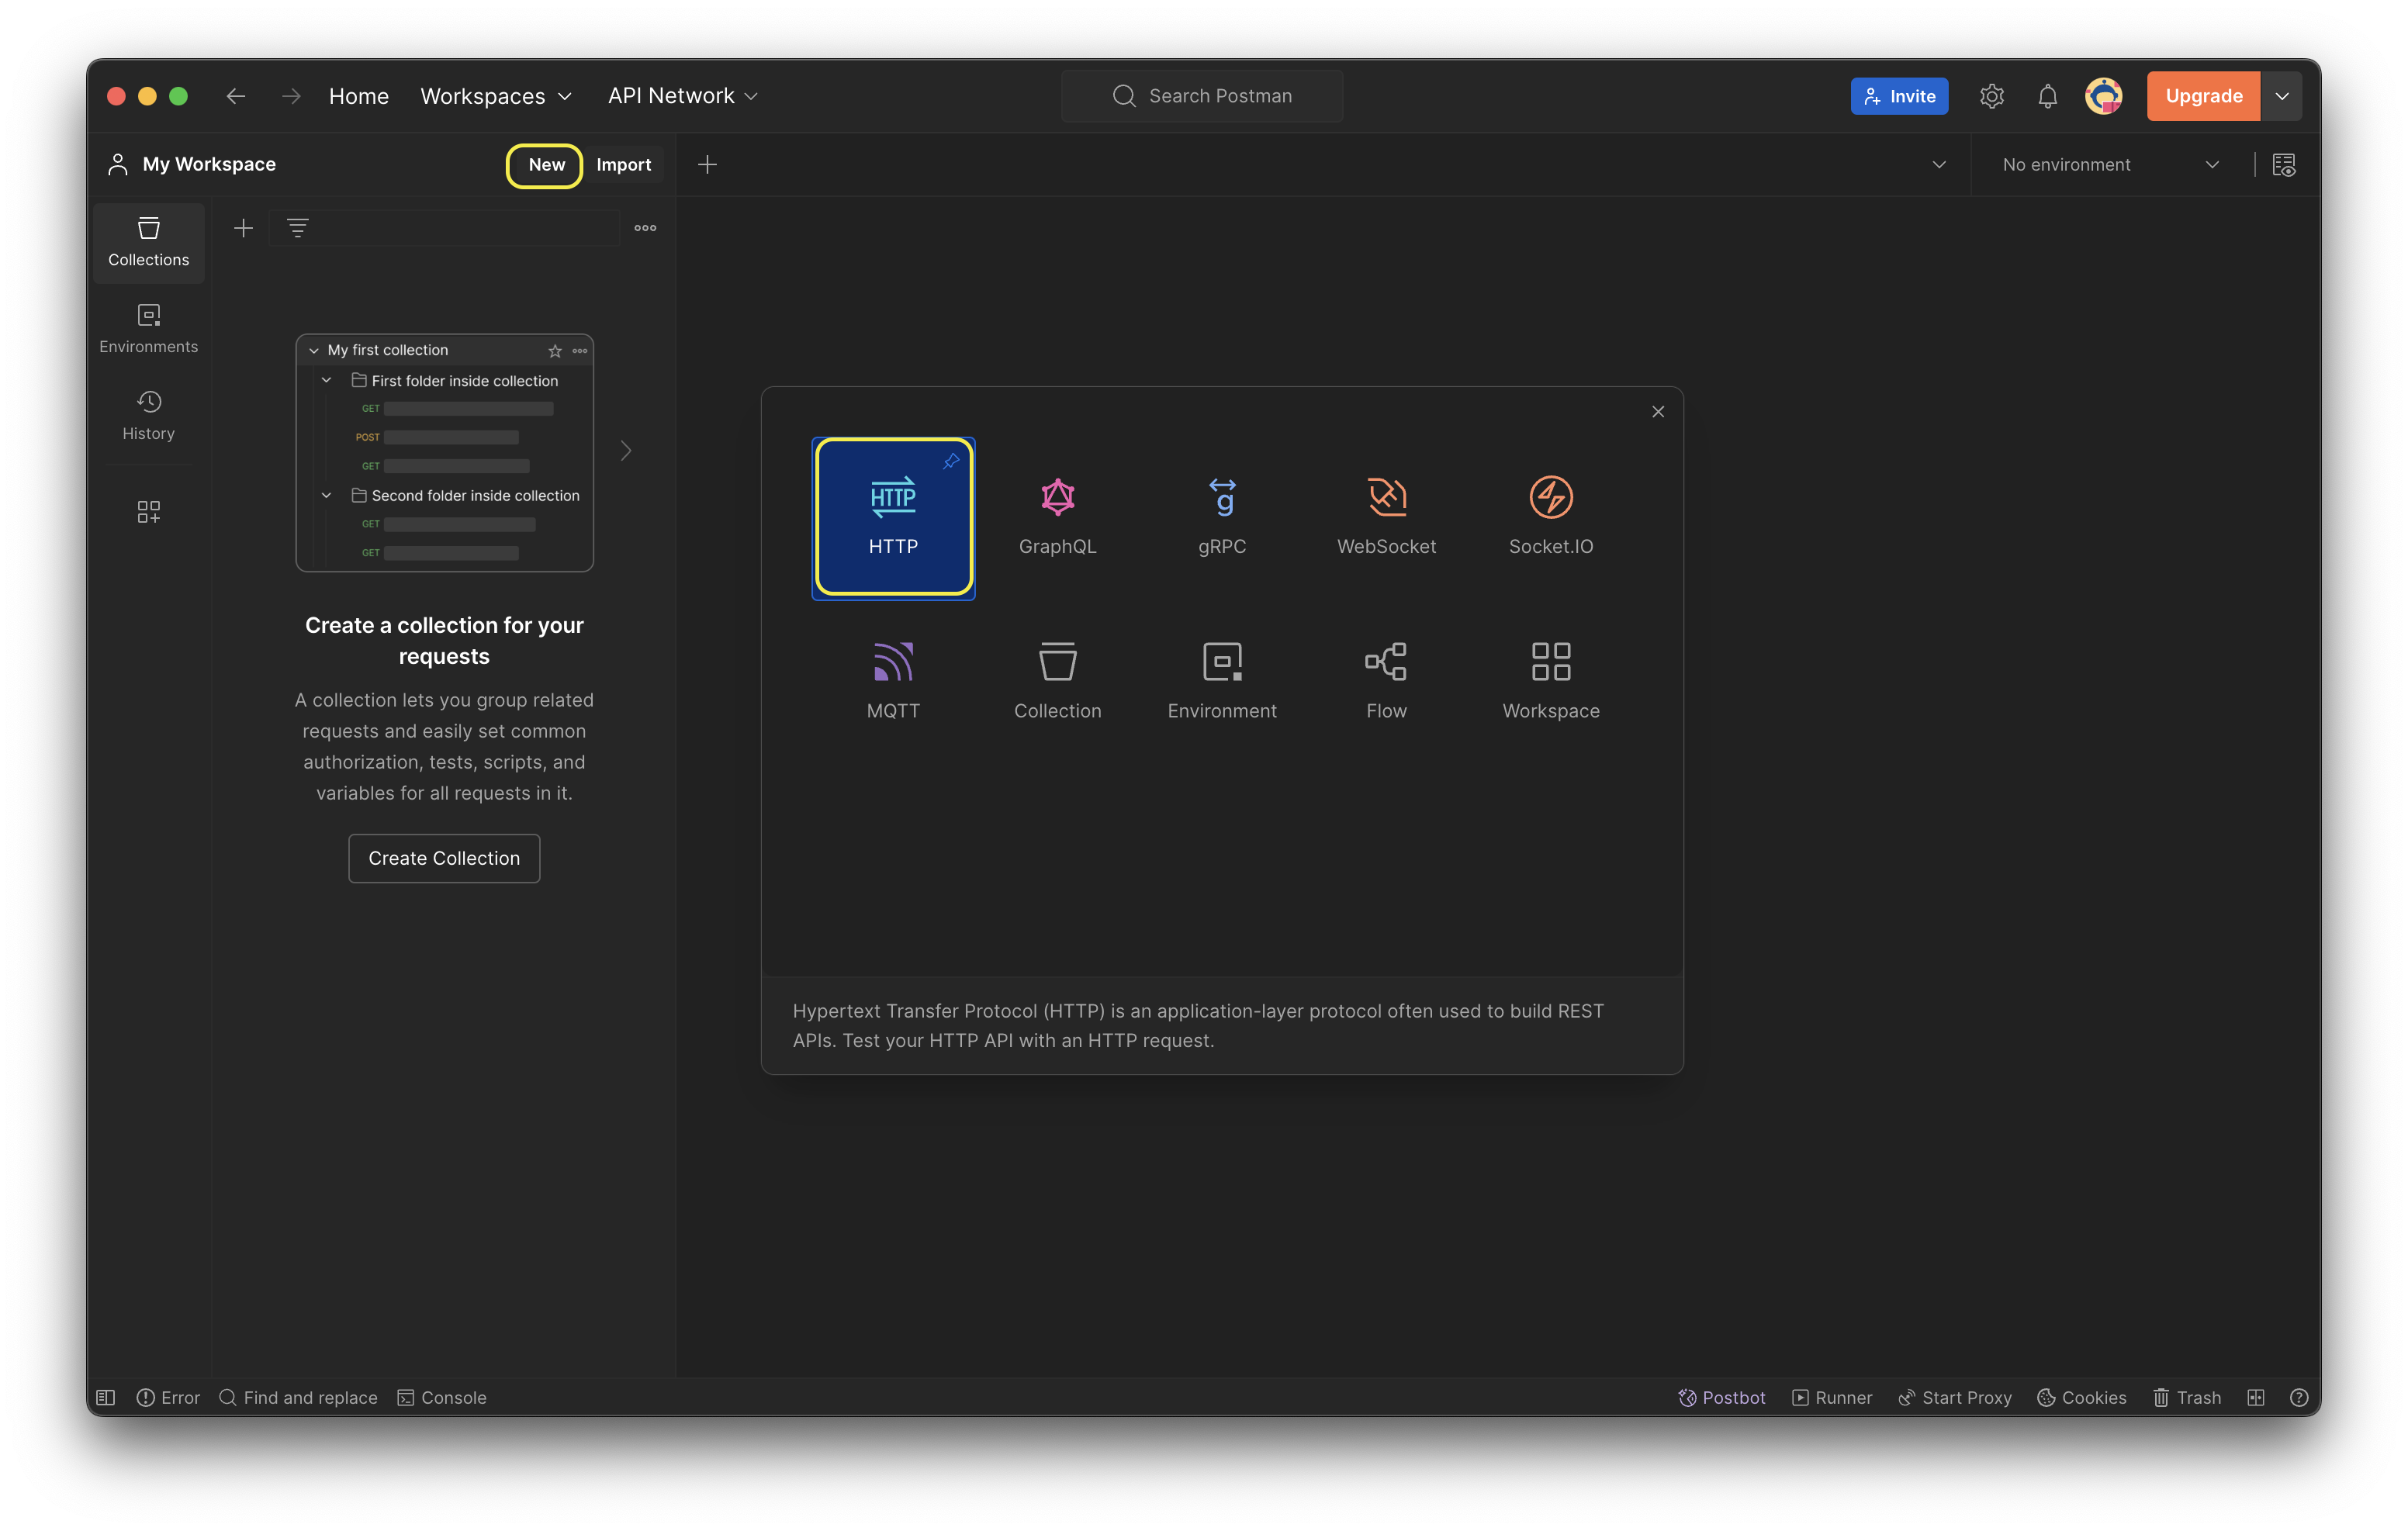Open the History sidebar tab
2408x1531 pixels.
[x=148, y=415]
